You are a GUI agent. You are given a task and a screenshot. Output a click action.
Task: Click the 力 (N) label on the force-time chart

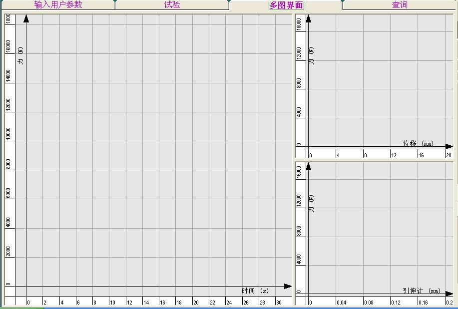(x=20, y=56)
